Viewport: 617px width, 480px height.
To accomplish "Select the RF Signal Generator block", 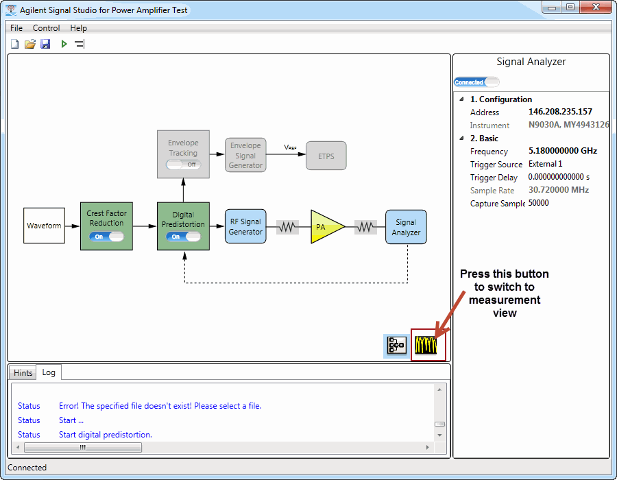I will click(245, 226).
